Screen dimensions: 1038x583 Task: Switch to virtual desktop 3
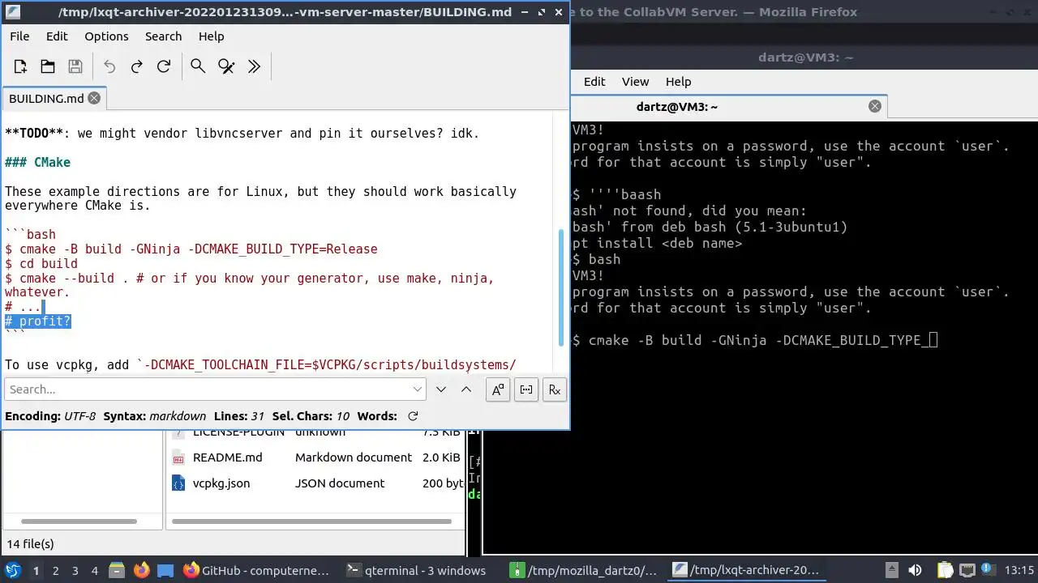[x=75, y=571]
